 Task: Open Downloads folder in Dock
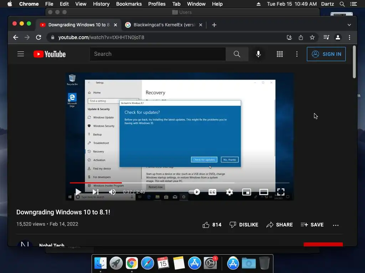point(248,263)
